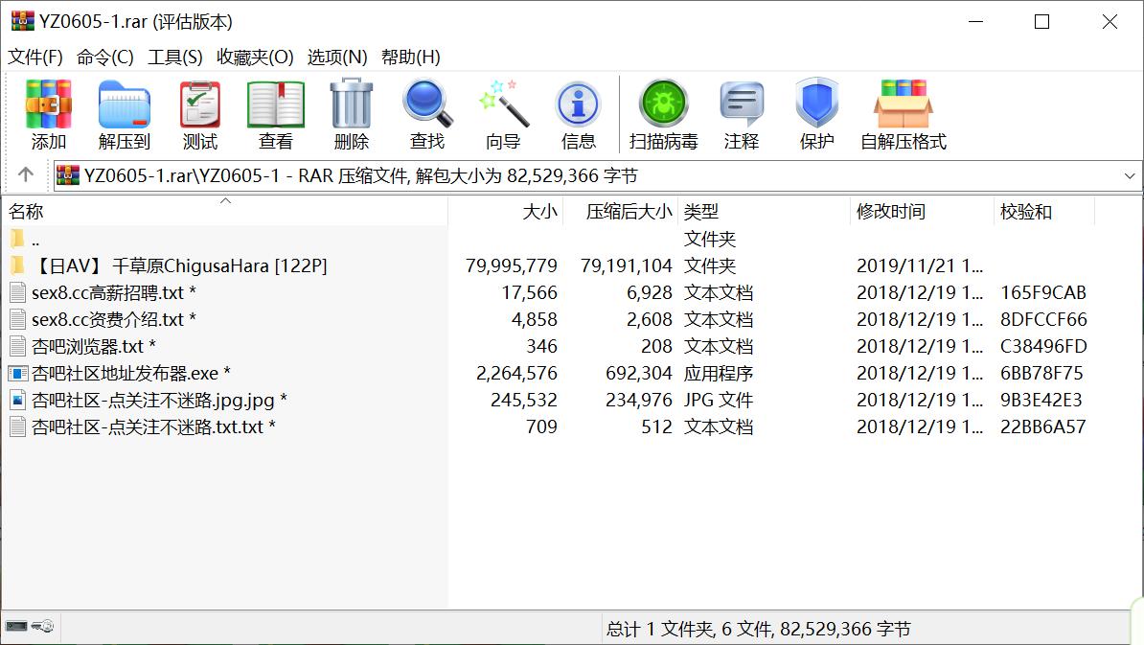The image size is (1144, 645).
Task: Open the 工具(S) menu
Action: pyautogui.click(x=175, y=57)
